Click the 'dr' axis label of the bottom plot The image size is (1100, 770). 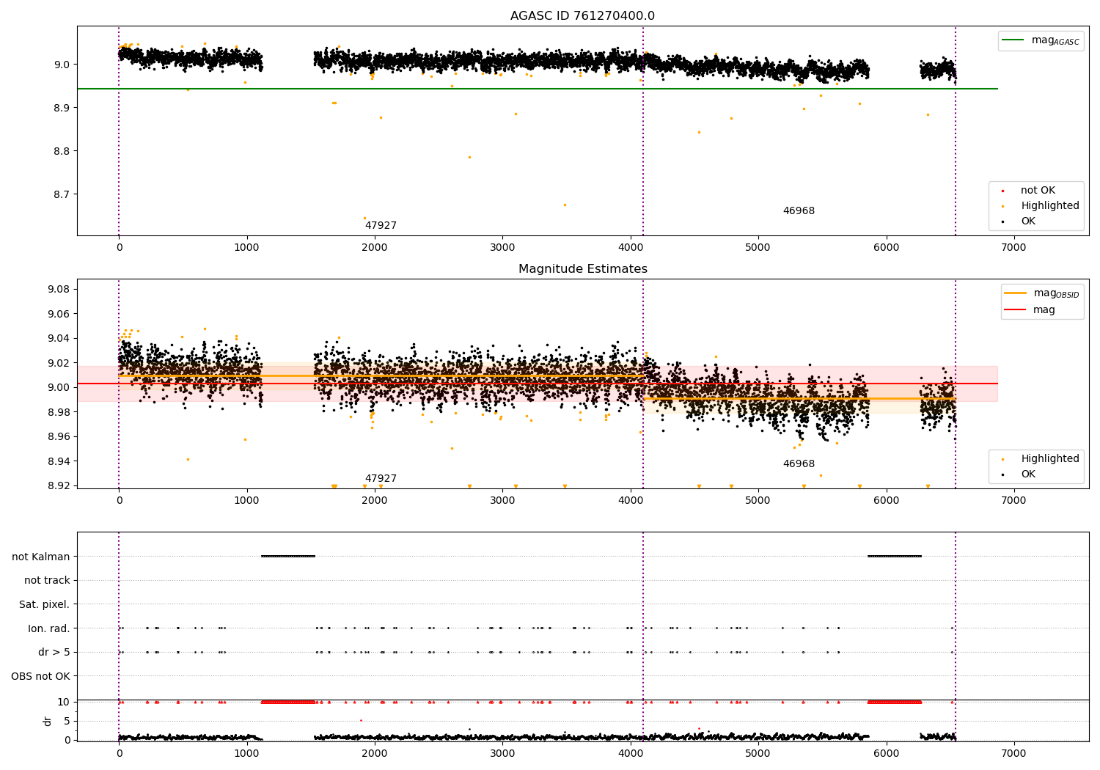(48, 721)
